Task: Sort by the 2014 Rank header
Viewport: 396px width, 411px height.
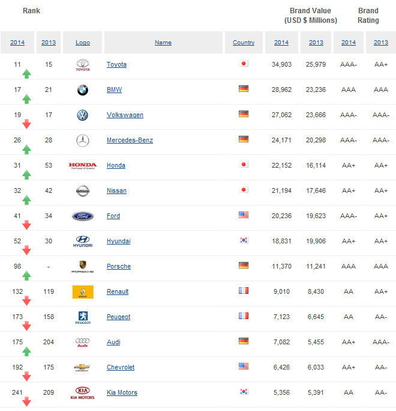Action: click(17, 43)
